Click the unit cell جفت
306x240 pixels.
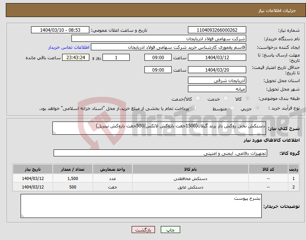click(113, 187)
